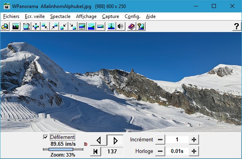Move window to top-right corner icon
This screenshot has width=242, height=159.
point(54,26)
